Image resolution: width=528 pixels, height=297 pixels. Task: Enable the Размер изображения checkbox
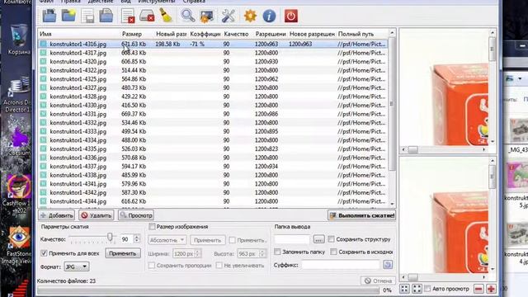pyautogui.click(x=152, y=227)
